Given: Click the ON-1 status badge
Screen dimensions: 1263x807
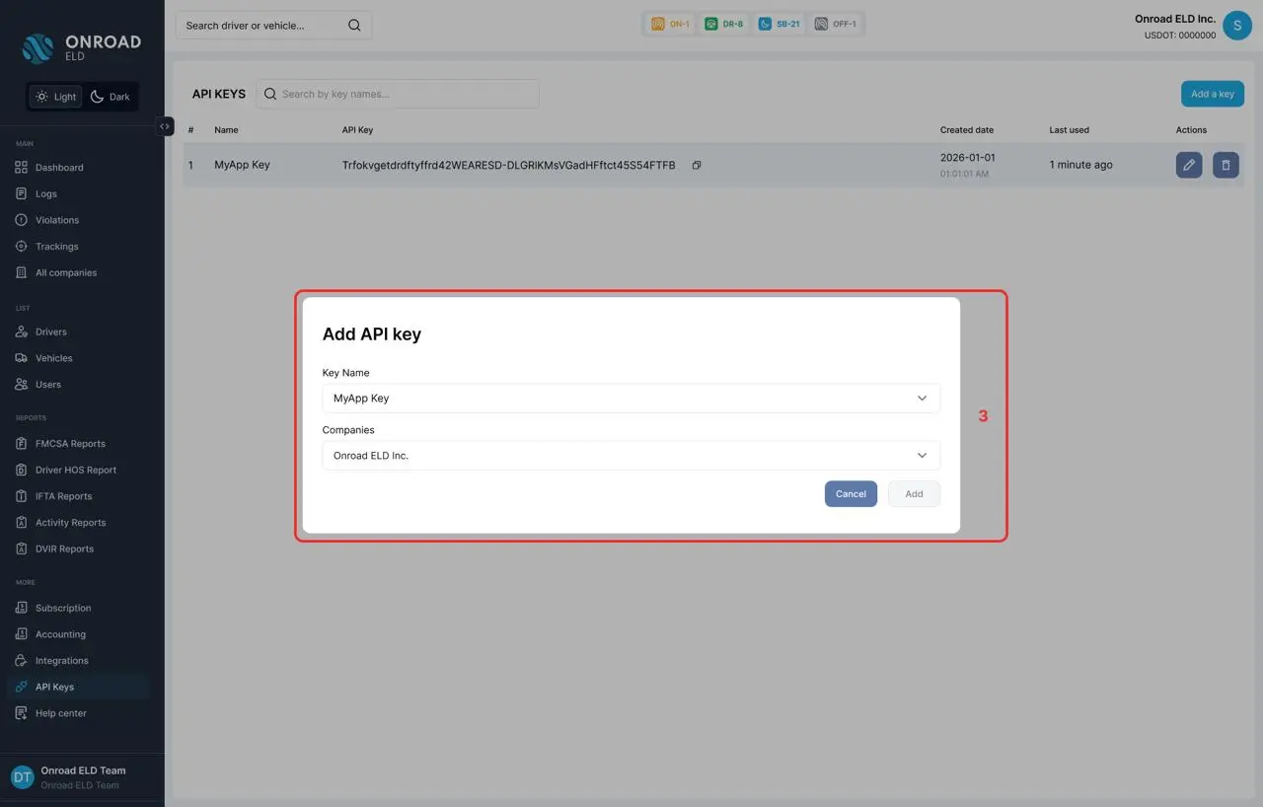Looking at the screenshot, I should point(671,24).
